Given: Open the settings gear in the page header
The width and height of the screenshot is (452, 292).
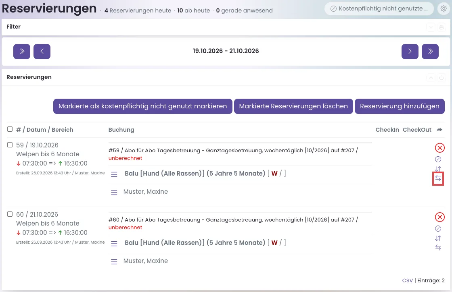Looking at the screenshot, I should [x=444, y=8].
